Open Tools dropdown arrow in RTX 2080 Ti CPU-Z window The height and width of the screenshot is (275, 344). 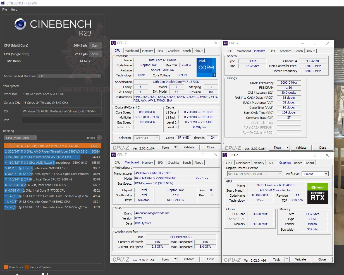click(287, 259)
